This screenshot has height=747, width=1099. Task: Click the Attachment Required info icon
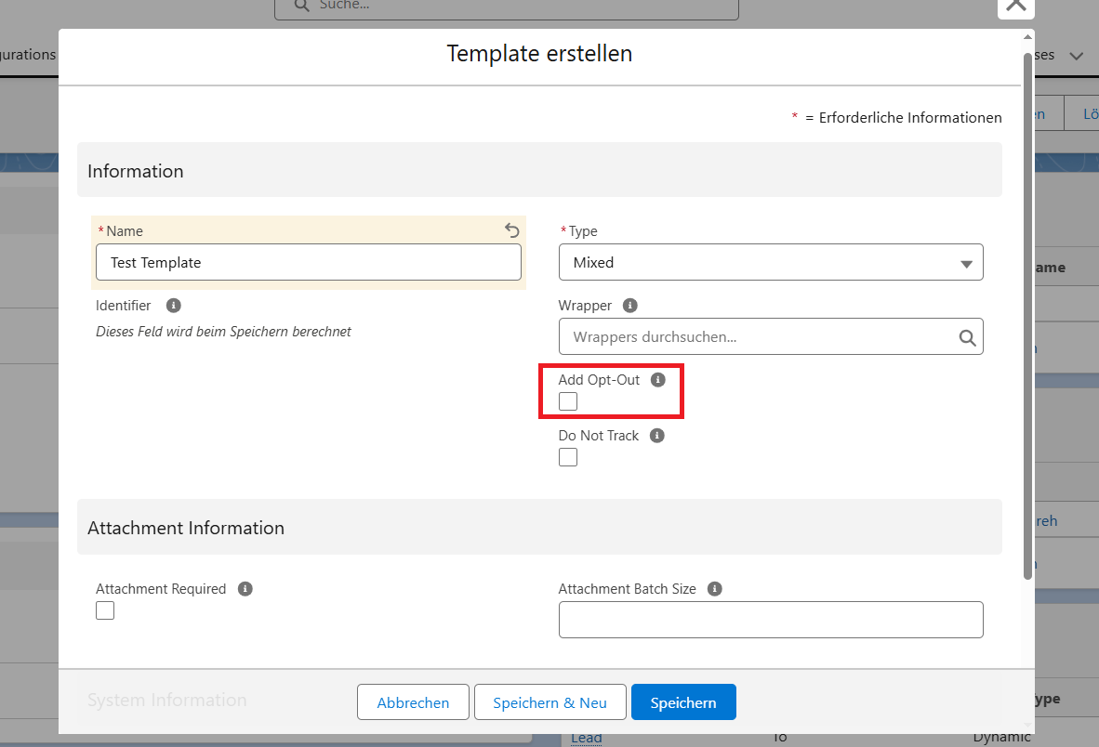(245, 589)
